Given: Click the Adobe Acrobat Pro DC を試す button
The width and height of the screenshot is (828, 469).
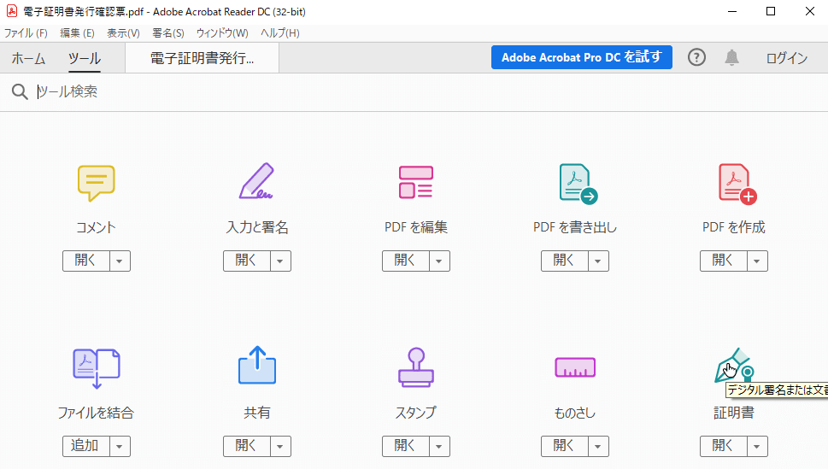Looking at the screenshot, I should pos(581,58).
